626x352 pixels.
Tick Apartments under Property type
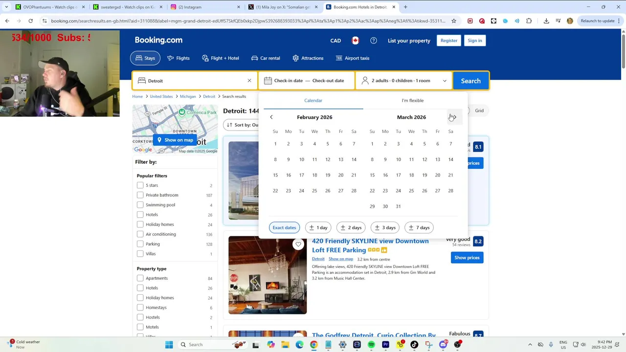pos(140,278)
